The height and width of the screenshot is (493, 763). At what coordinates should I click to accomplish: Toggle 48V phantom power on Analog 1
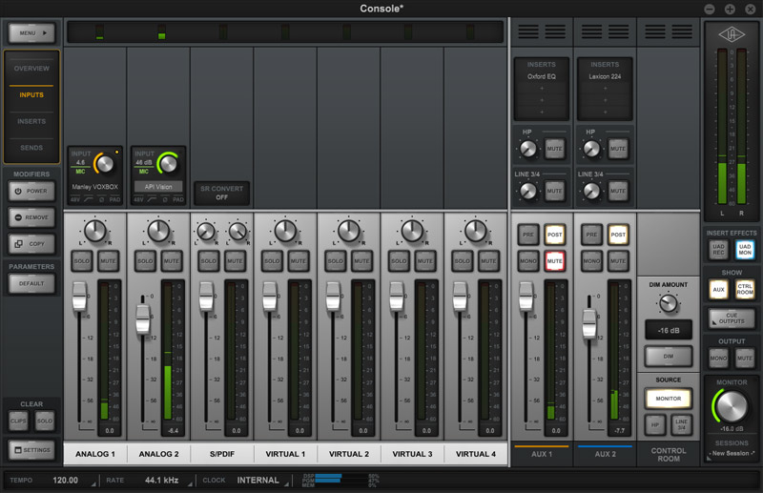coord(75,199)
